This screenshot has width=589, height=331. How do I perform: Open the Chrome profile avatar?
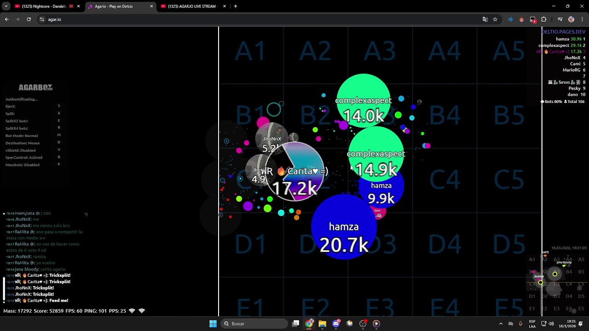571,19
